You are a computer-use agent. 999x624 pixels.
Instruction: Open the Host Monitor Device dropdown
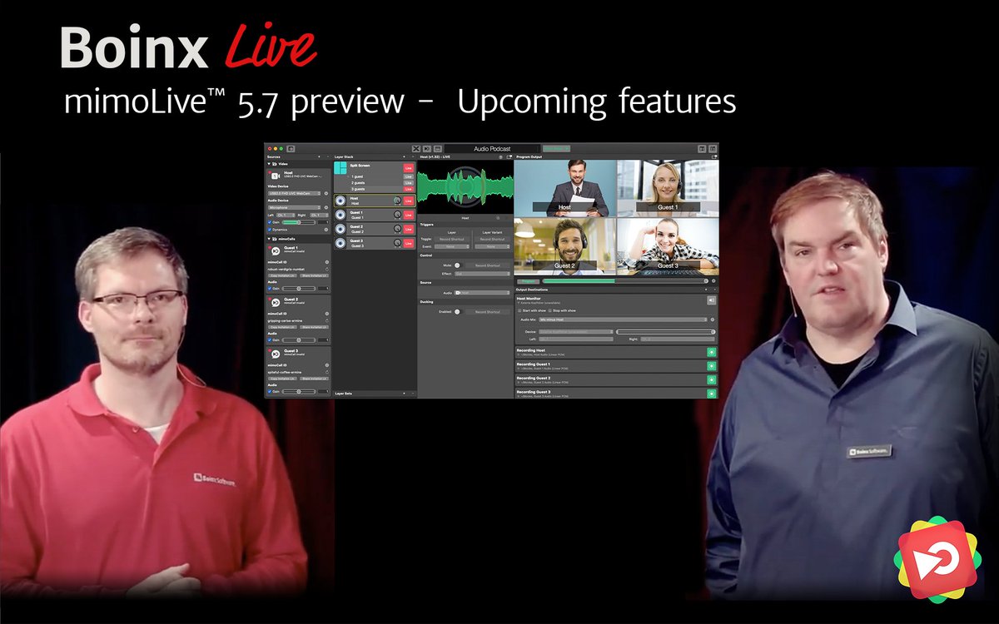tap(575, 332)
